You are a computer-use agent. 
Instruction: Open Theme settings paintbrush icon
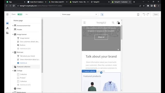click(x=7, y=28)
